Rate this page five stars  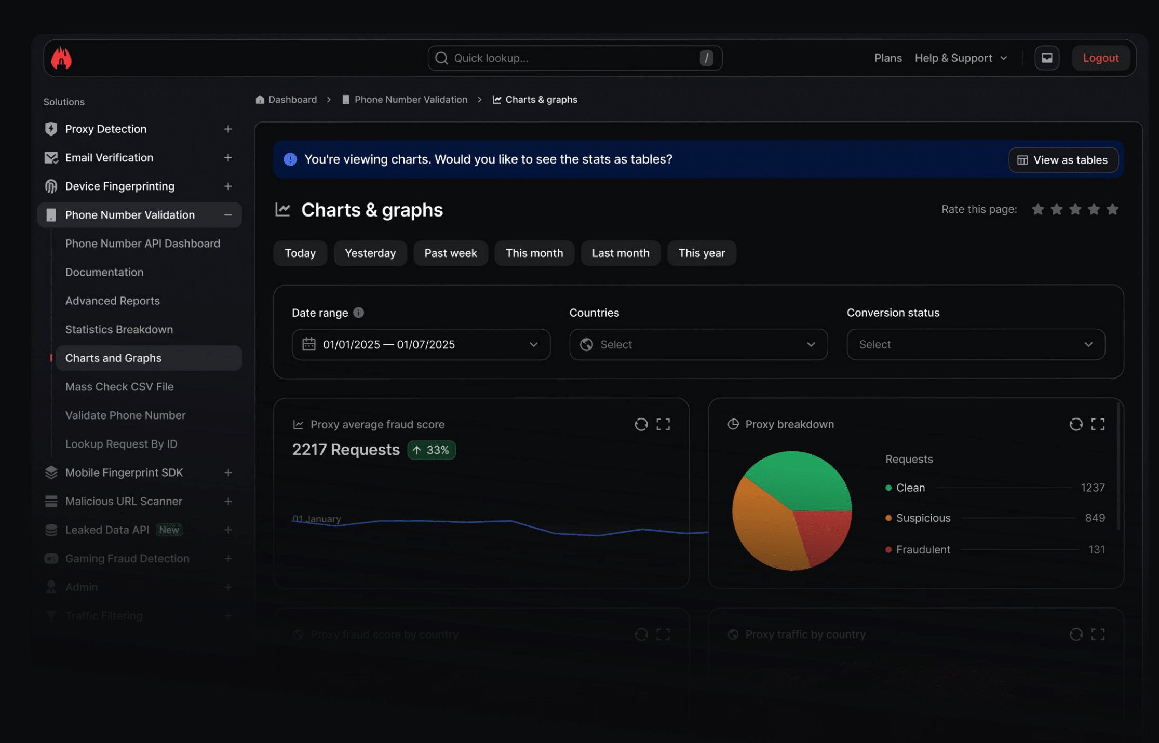(x=1112, y=209)
